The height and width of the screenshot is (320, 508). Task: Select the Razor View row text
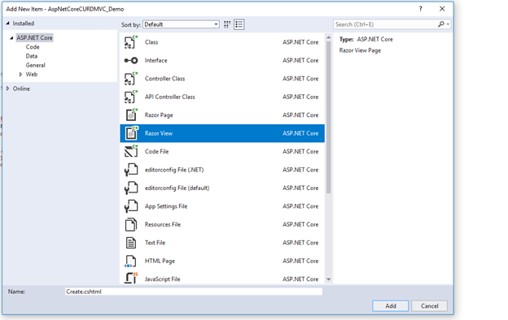click(x=159, y=133)
